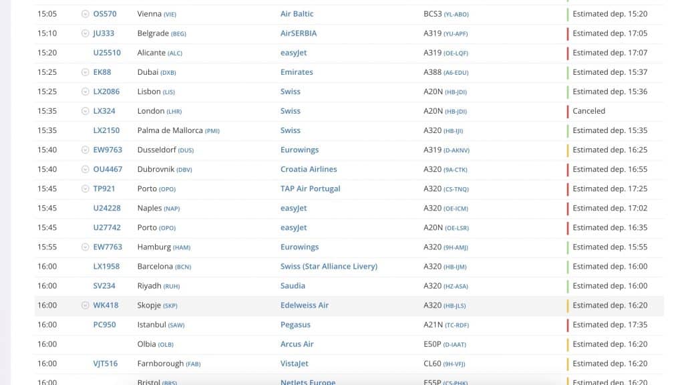The height and width of the screenshot is (385, 684).
Task: Click the Swiss (Star Alliance Livery) link
Action: click(x=329, y=267)
